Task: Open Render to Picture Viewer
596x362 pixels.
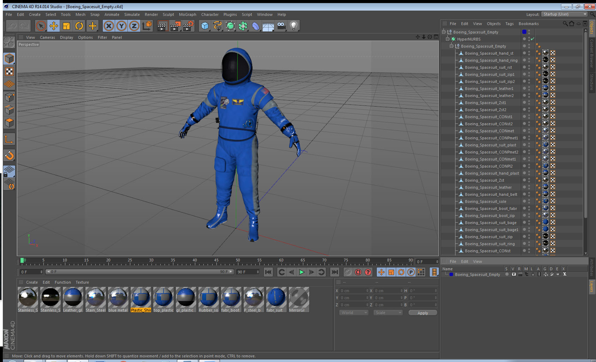Action: (175, 26)
